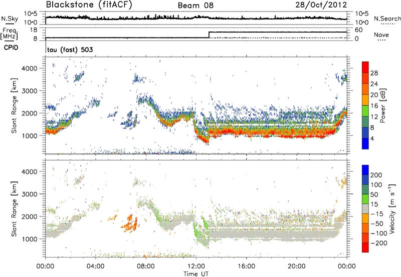Viewport: 401px width, 277px height.
Task: Click the '18' tick on frequency axis
Action: pos(34,30)
